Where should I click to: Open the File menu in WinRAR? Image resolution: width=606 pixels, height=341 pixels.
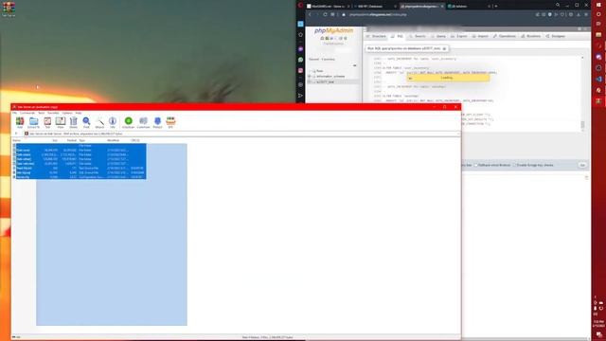15,113
